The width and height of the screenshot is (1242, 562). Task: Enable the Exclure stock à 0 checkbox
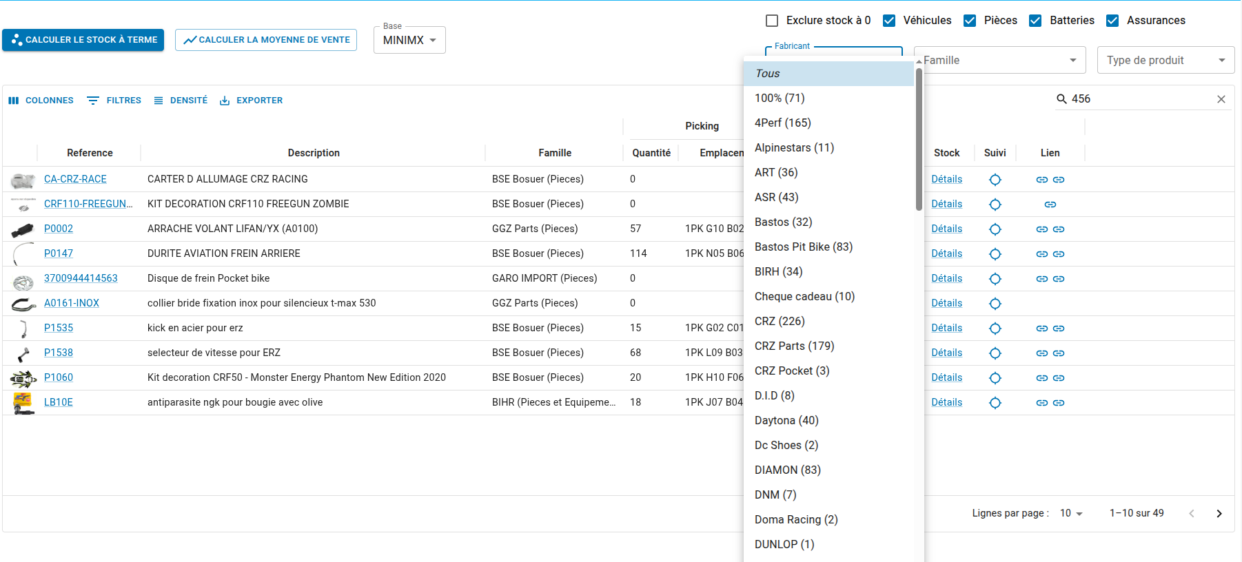tap(772, 21)
